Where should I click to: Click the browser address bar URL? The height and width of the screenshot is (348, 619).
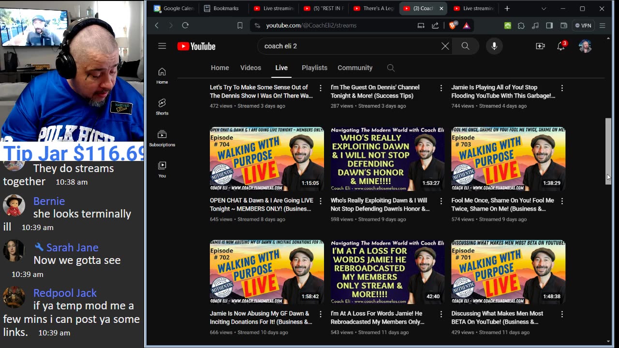coord(311,25)
